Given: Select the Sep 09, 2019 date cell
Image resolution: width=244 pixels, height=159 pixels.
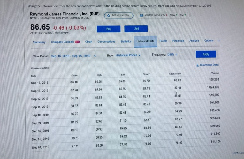Looking at the screenshot, I should (x=40, y=123).
